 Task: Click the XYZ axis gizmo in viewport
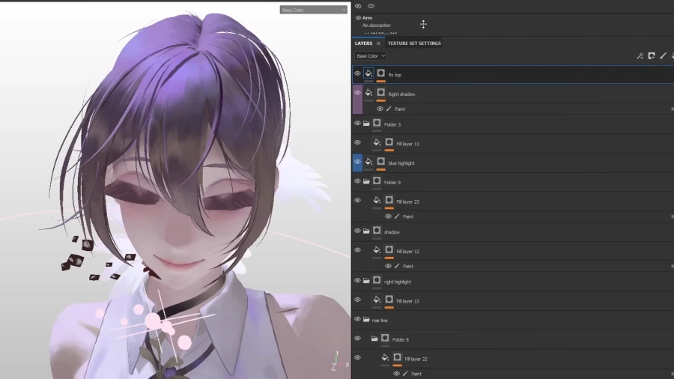click(x=340, y=361)
